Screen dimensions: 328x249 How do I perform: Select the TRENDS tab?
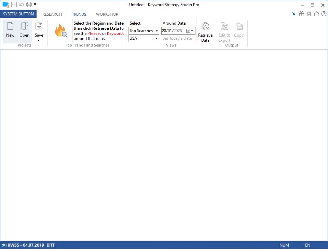[79, 14]
